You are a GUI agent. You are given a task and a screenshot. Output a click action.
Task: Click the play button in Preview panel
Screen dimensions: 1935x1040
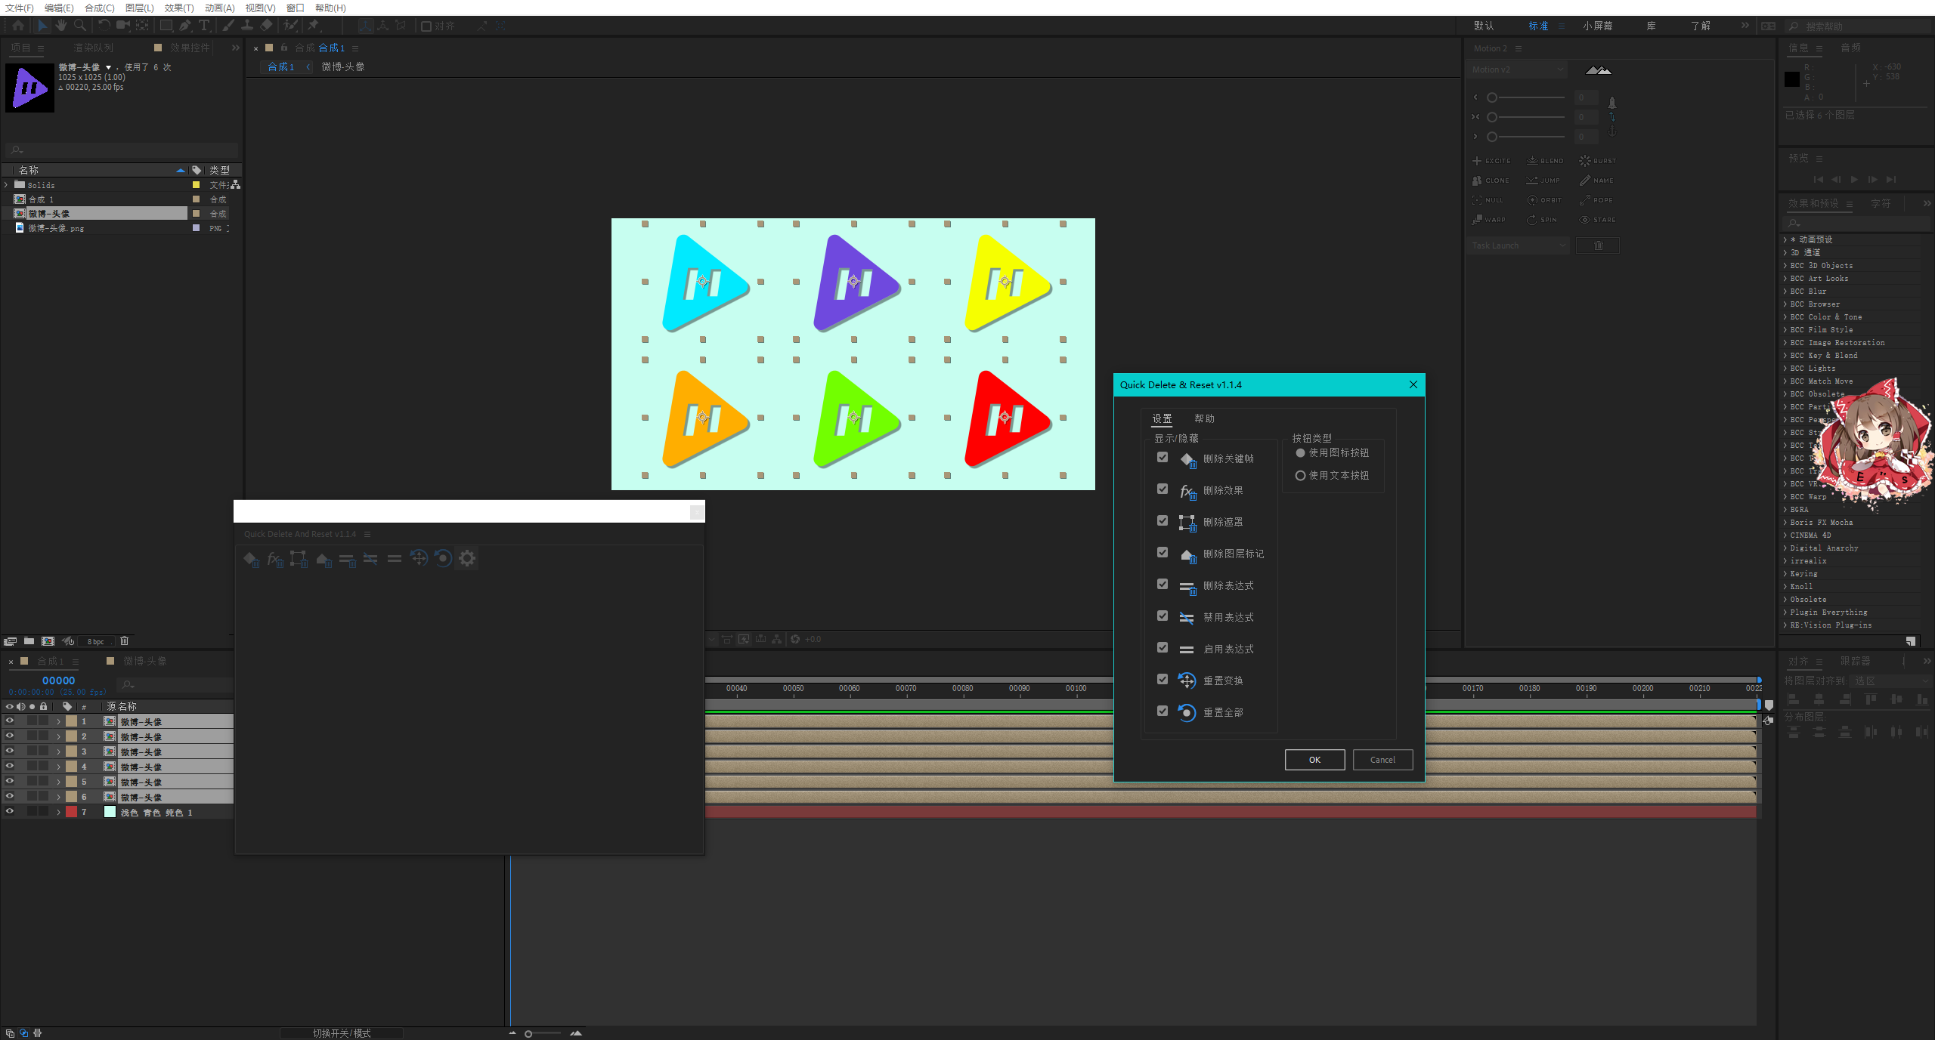click(x=1854, y=180)
